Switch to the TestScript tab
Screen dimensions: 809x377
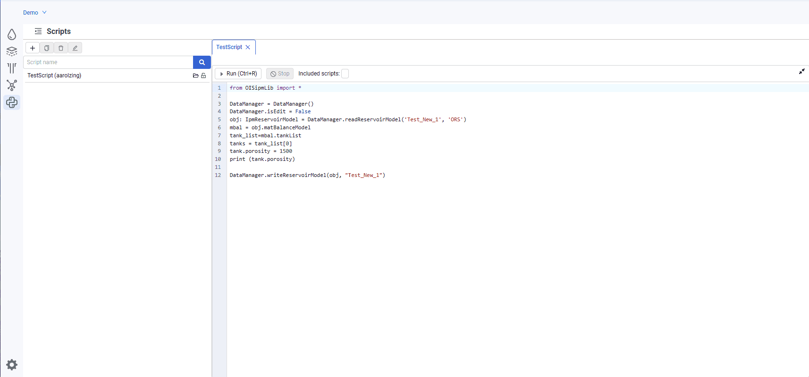(x=229, y=47)
